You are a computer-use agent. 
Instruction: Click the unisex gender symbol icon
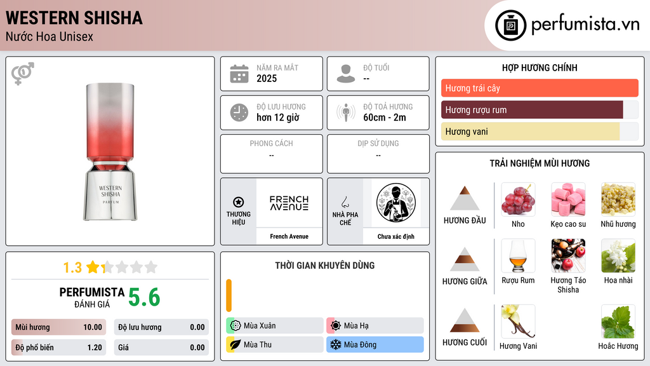22,74
